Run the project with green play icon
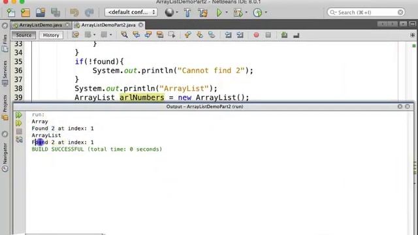The image size is (418, 235). pyautogui.click(x=219, y=12)
